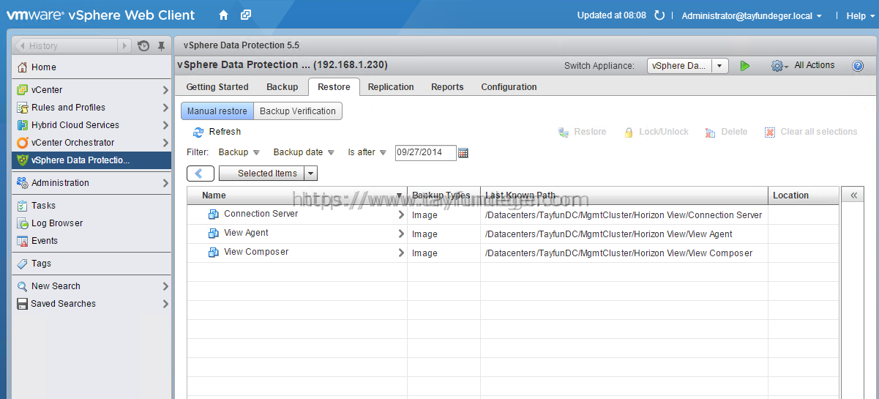The image size is (879, 399).
Task: Click the Events icon in navigator
Action: 23,241
